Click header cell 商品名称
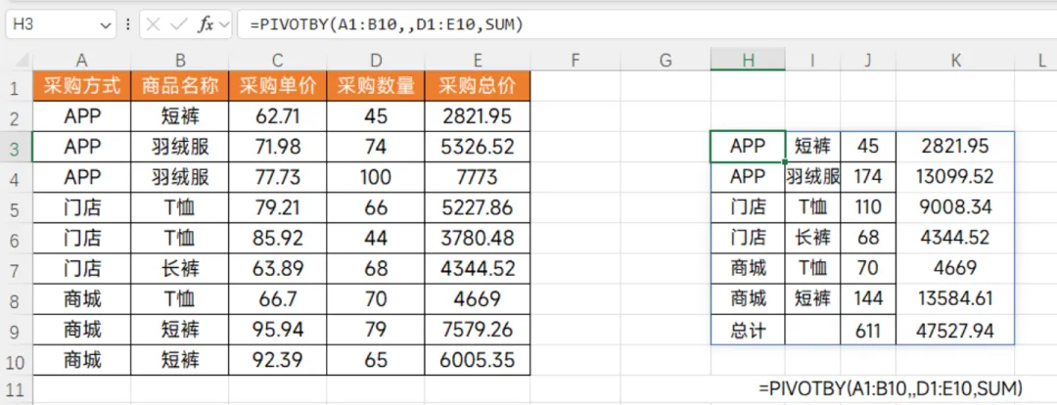Image resolution: width=1057 pixels, height=405 pixels. click(x=180, y=85)
